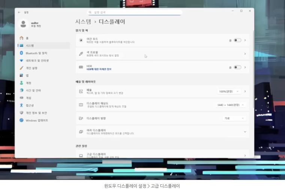Click the 개인 정보 및 보안 shield icon
The image size is (285, 193).
click(x=22, y=113)
